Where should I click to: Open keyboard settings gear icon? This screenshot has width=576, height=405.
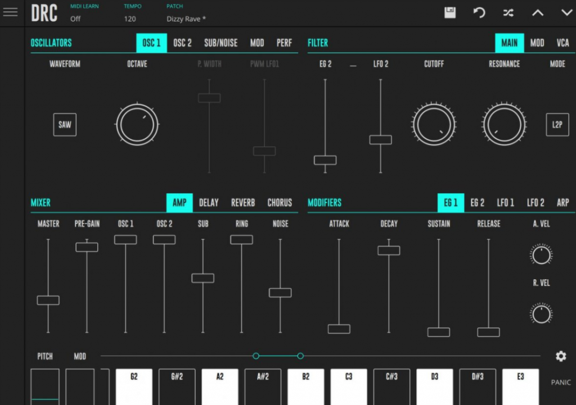click(560, 356)
